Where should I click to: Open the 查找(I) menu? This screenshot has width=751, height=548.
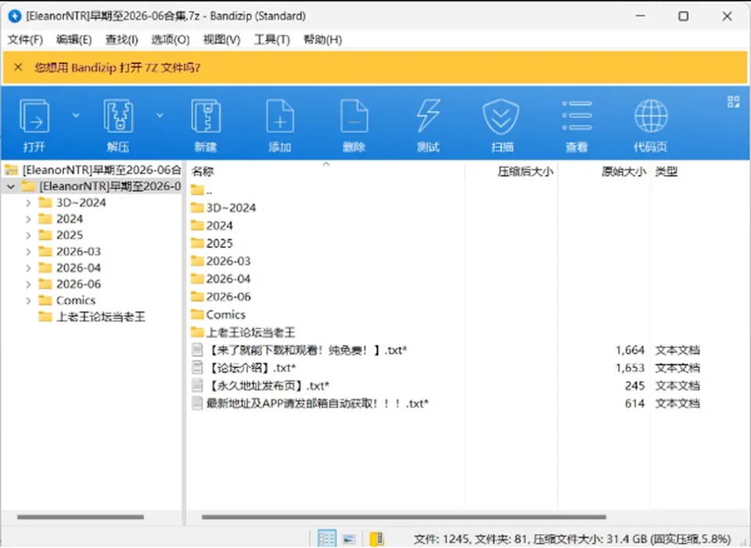tap(122, 40)
